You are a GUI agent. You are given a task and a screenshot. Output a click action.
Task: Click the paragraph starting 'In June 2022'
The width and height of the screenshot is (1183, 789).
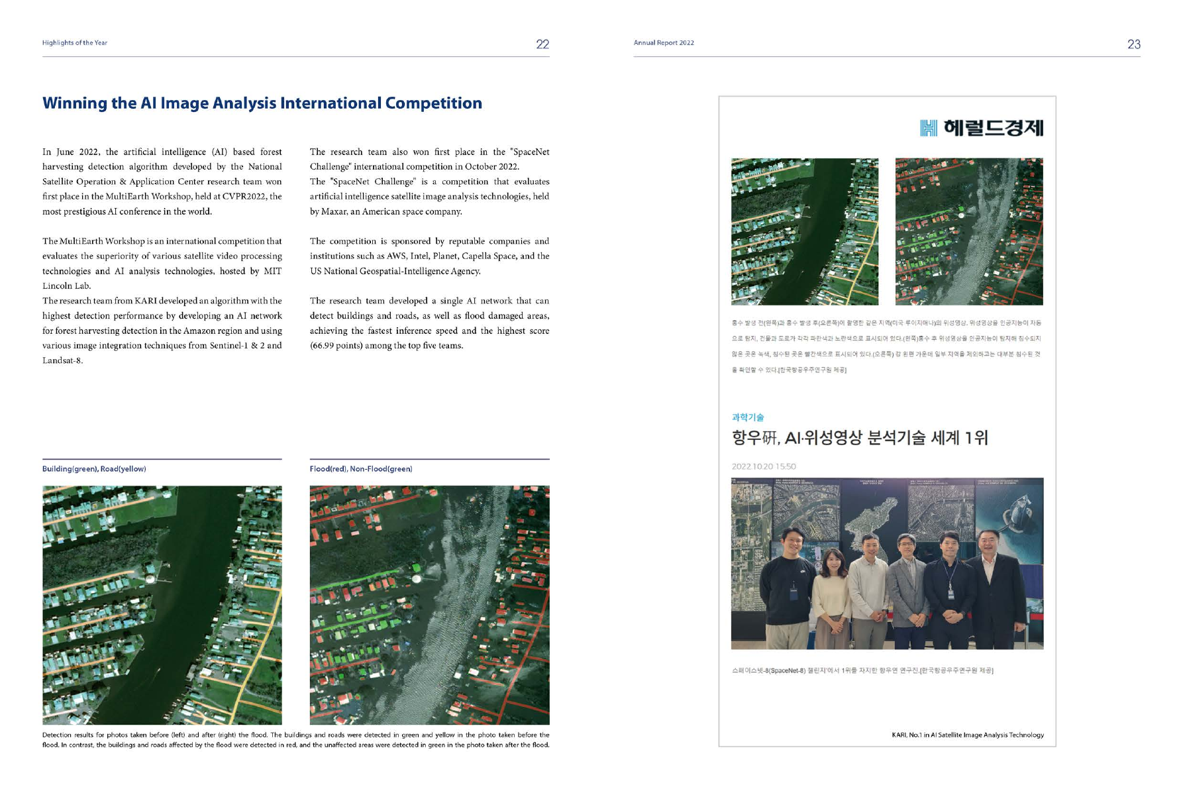[x=162, y=182]
